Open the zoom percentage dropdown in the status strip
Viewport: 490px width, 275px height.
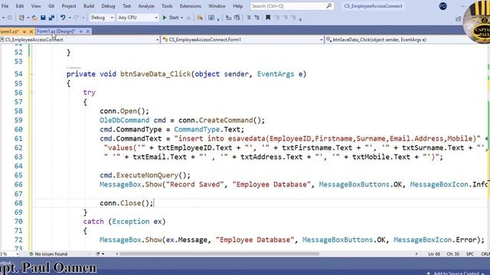click(x=17, y=254)
